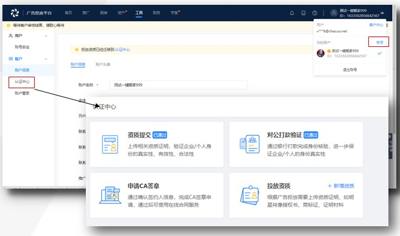
Task: Open the help question mark icon
Action: coord(315,13)
